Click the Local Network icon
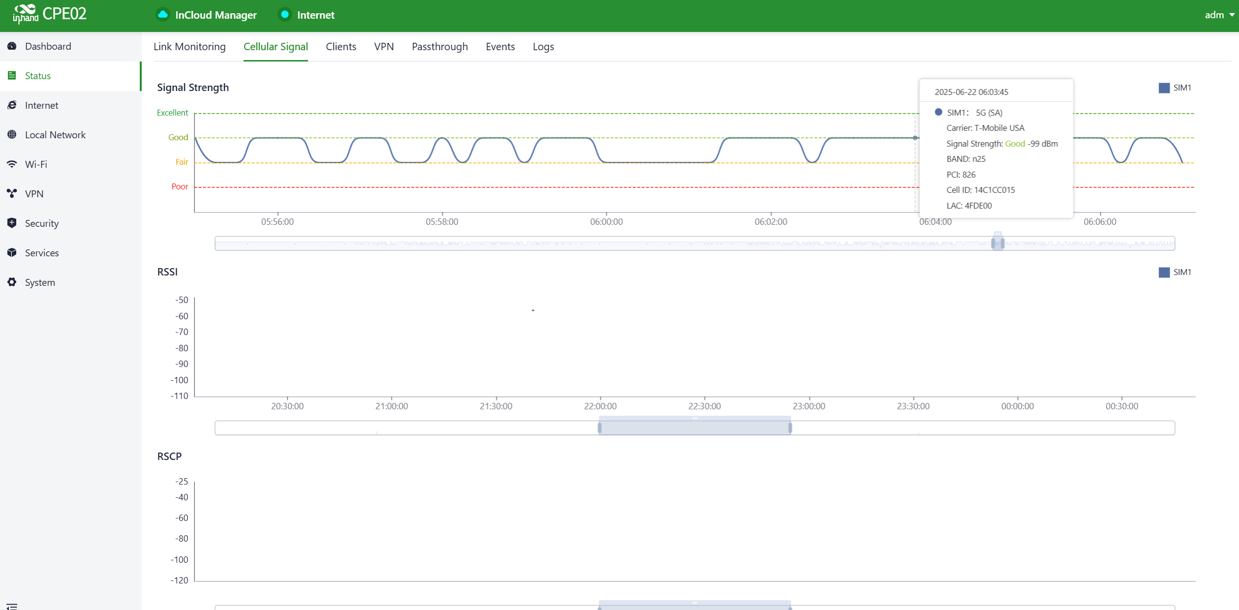 tap(12, 135)
